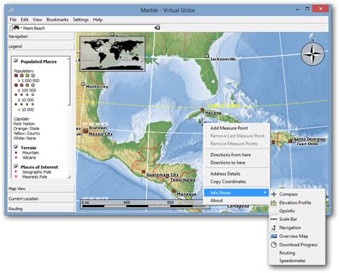
Task: Click the Compass icon in submenu
Action: tap(274, 194)
